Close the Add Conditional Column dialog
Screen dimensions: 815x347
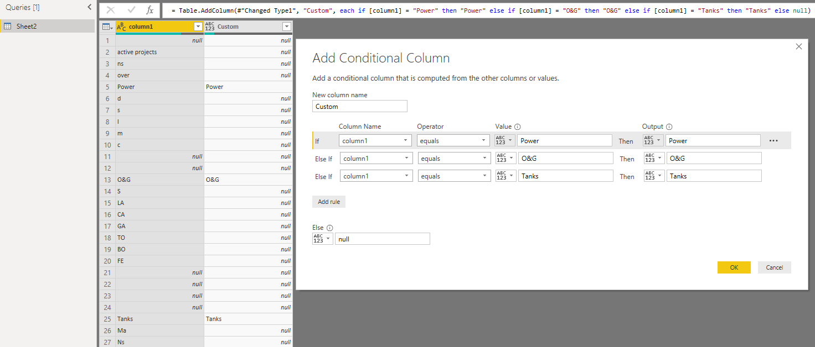798,47
